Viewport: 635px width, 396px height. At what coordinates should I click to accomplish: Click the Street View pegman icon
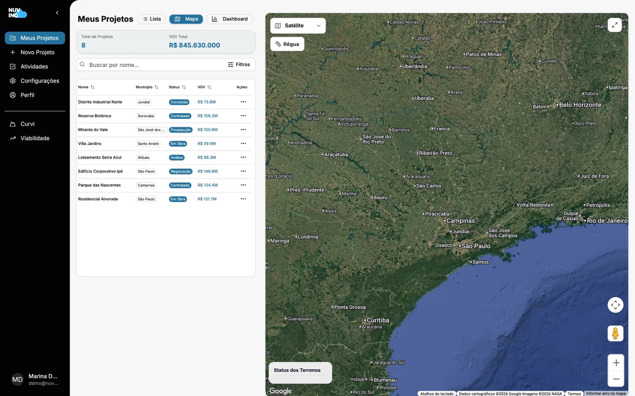click(615, 334)
